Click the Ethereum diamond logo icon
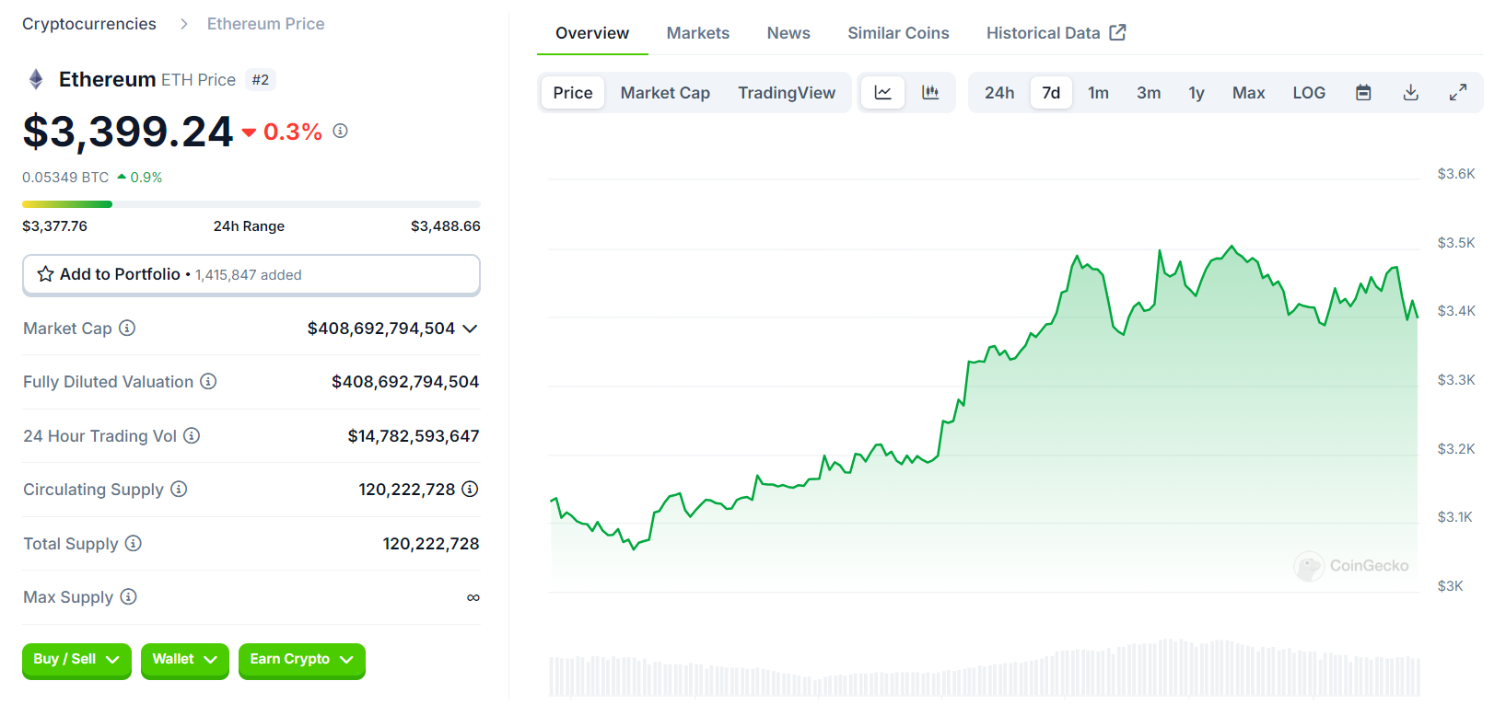 tap(36, 79)
